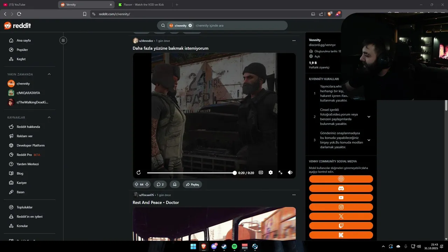Collapse the left sidebar with the menu button
Viewport: 448px width, 252px height.
click(63, 40)
